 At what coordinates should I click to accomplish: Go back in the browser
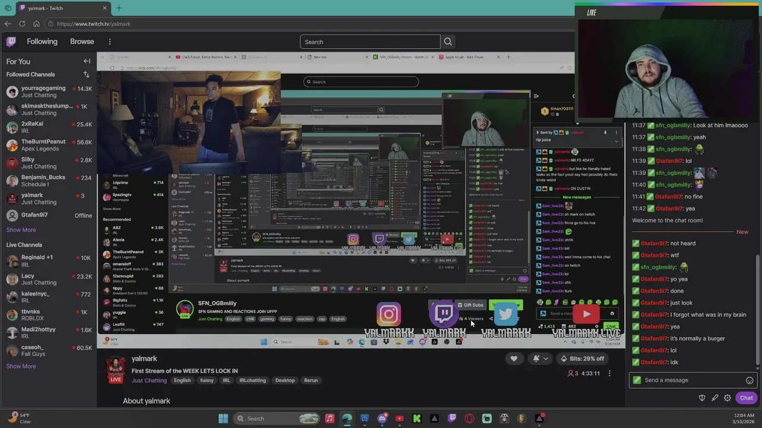click(x=8, y=24)
